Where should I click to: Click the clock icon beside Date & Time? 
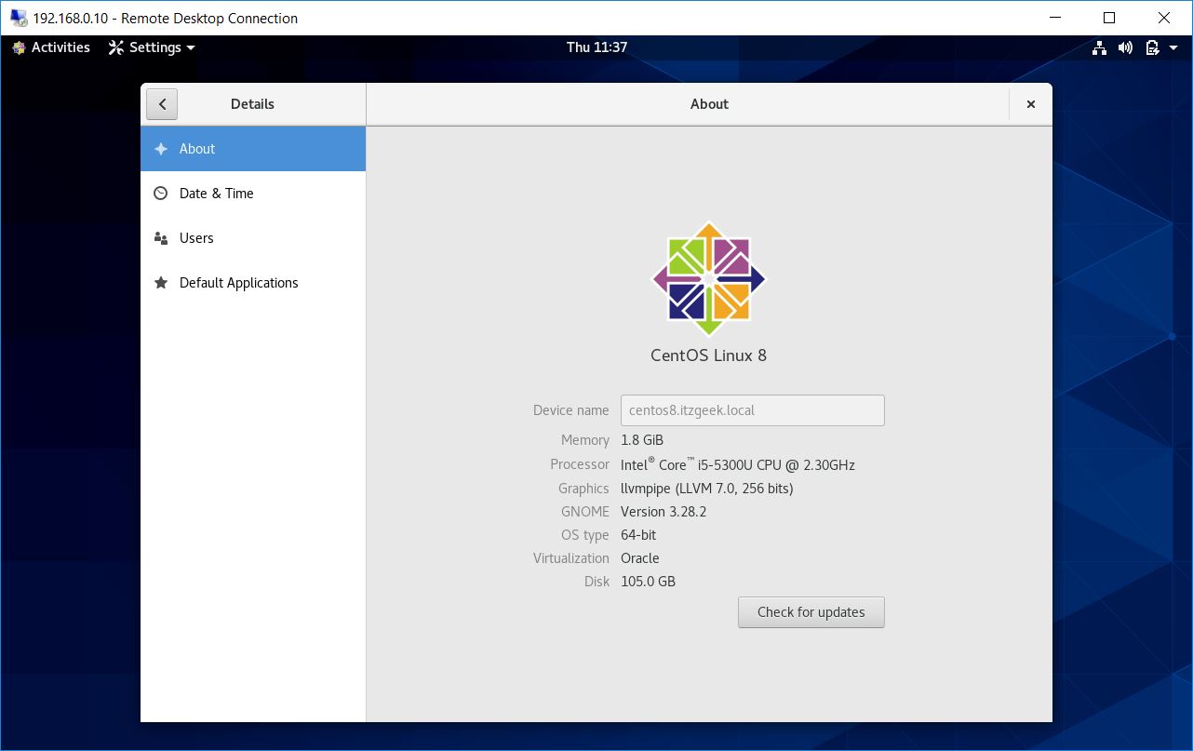(161, 194)
